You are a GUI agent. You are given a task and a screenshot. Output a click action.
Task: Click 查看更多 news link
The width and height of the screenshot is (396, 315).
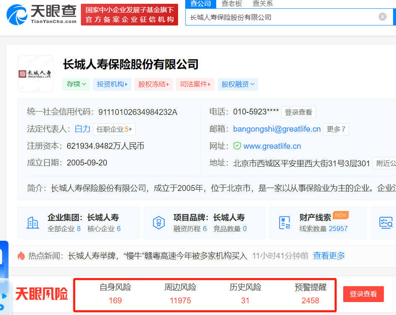coord(329,256)
